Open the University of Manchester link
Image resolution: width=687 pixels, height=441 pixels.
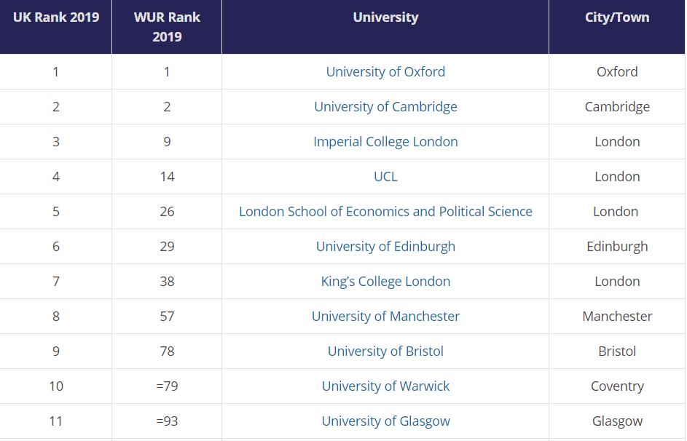[385, 317]
